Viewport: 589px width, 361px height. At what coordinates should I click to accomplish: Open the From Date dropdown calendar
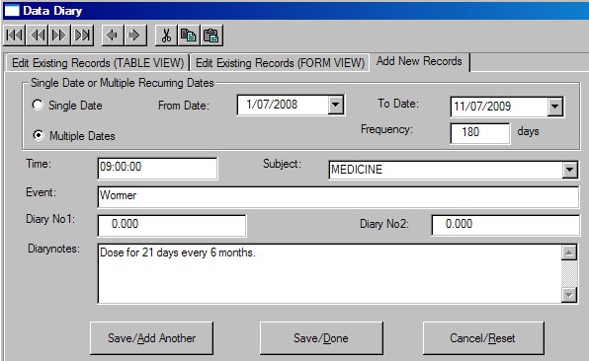pyautogui.click(x=335, y=105)
